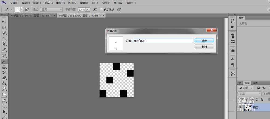Image resolution: width=270 pixels, height=119 pixels.
Task: Toggle the lock all layer icon
Action: pos(261,100)
